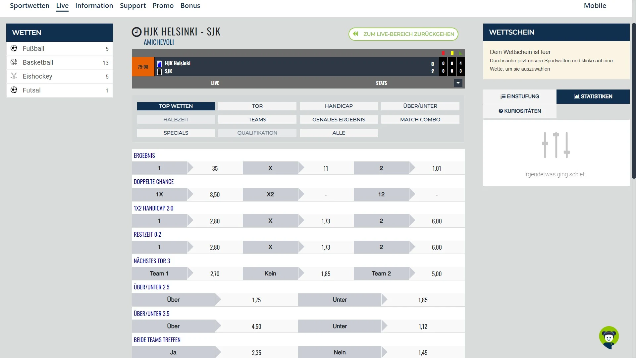The image size is (636, 358).
Task: Click the green corner flag icon
Action: point(460,53)
